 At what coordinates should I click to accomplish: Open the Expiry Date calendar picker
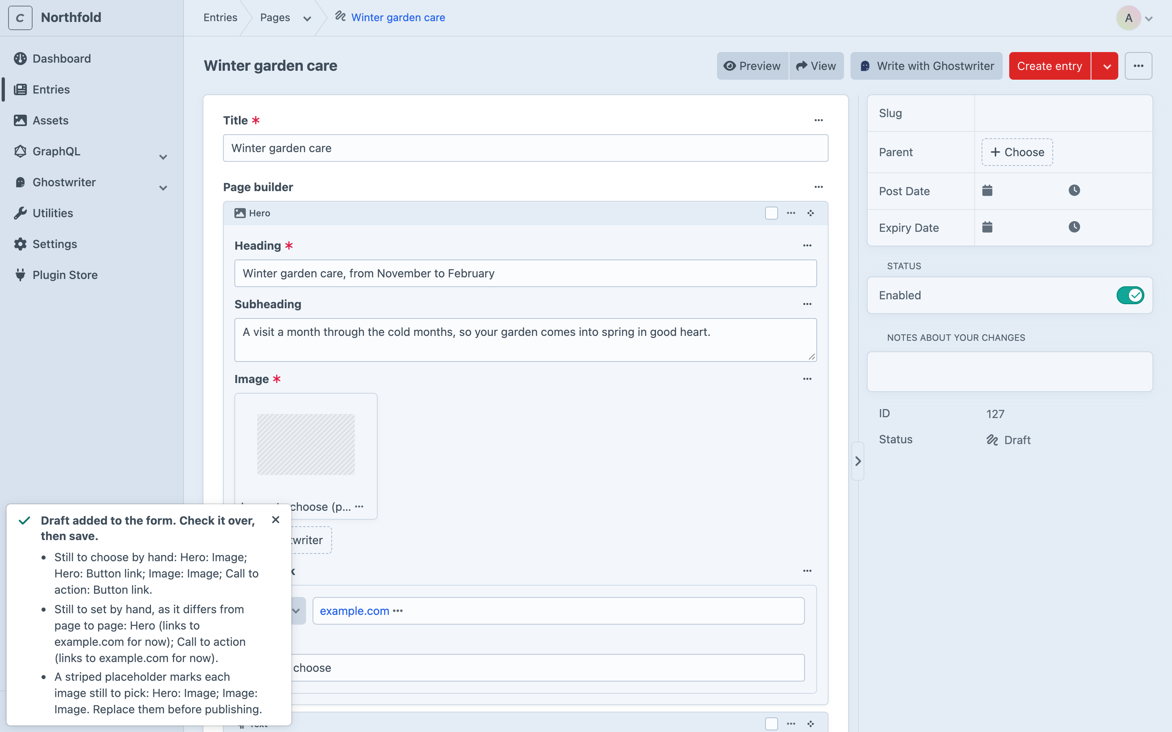[987, 227]
